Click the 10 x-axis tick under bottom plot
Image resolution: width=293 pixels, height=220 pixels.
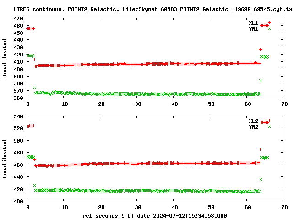tap(65, 207)
